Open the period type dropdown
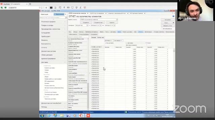 click(x=87, y=25)
